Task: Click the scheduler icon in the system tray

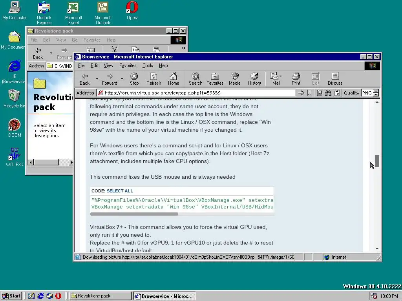Action: coord(374,296)
